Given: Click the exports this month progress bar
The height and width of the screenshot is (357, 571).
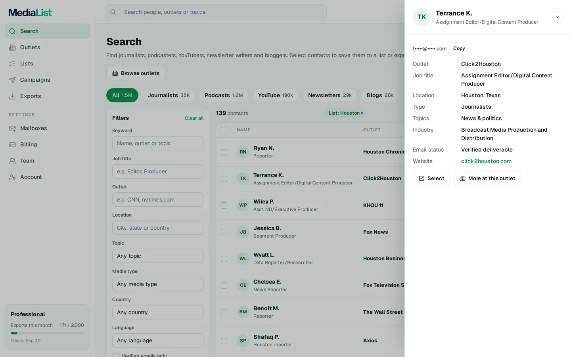Looking at the screenshot, I should [47, 333].
